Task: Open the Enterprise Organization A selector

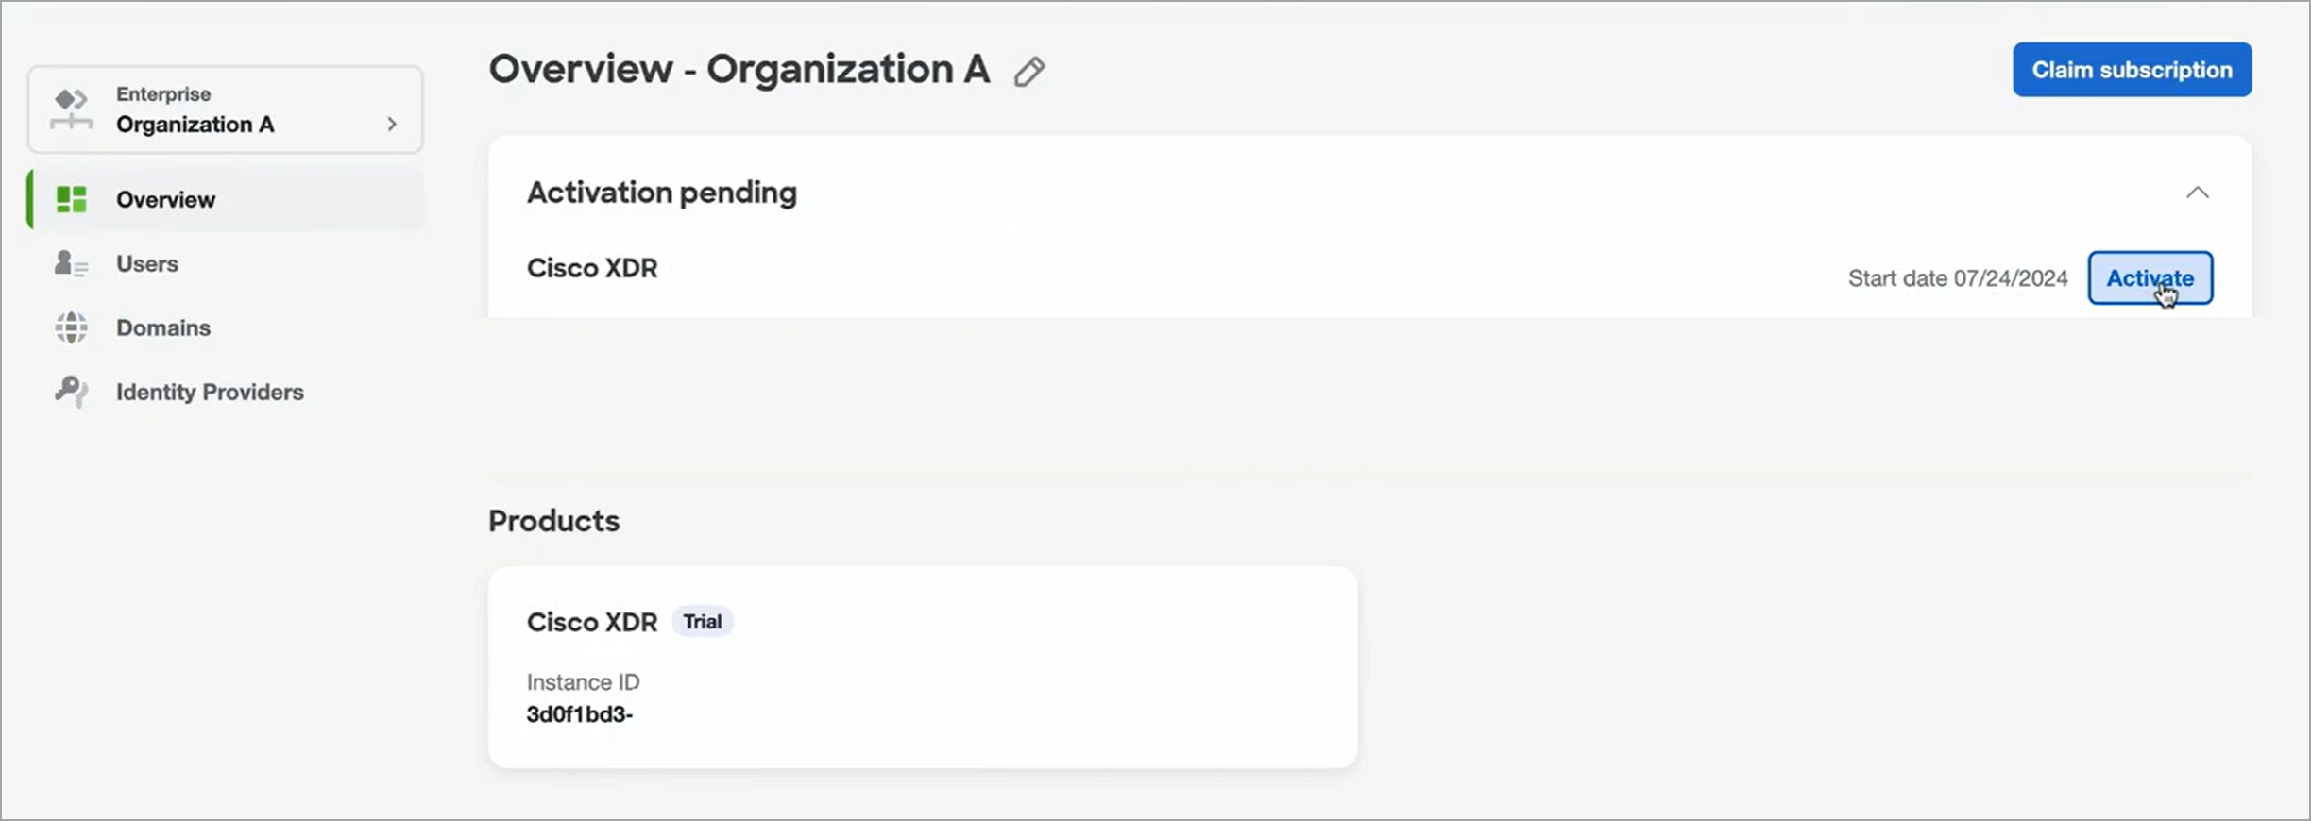Action: [x=225, y=109]
